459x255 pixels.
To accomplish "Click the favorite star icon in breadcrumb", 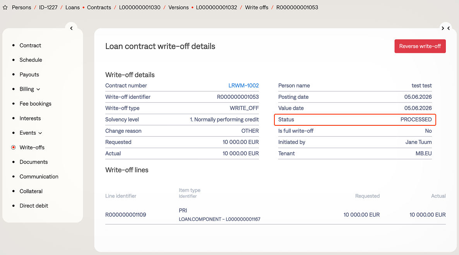I will pyautogui.click(x=5, y=8).
